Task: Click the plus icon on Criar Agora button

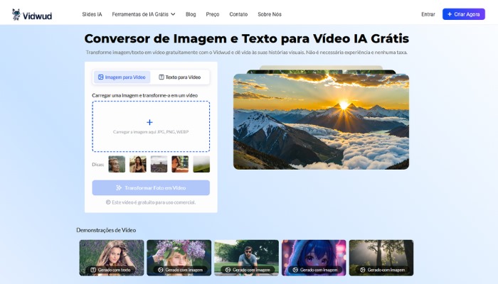Action: click(450, 14)
